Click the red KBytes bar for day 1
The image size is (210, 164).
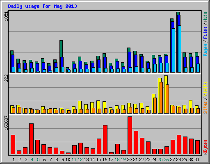click(13, 144)
